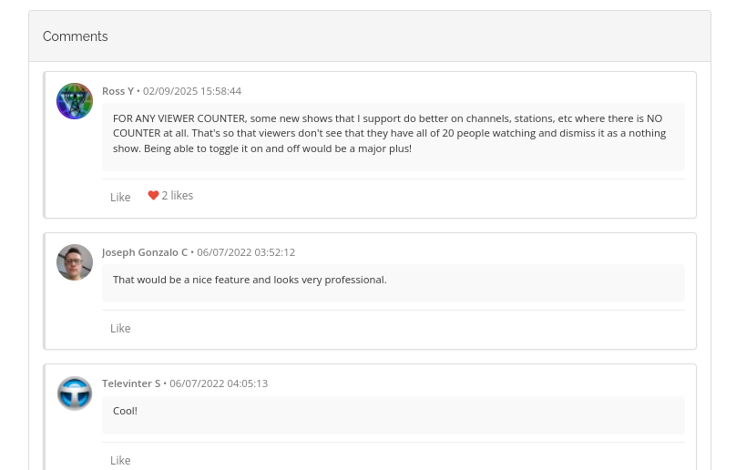
Task: Select the "Cool!" comment text
Action: click(x=125, y=411)
